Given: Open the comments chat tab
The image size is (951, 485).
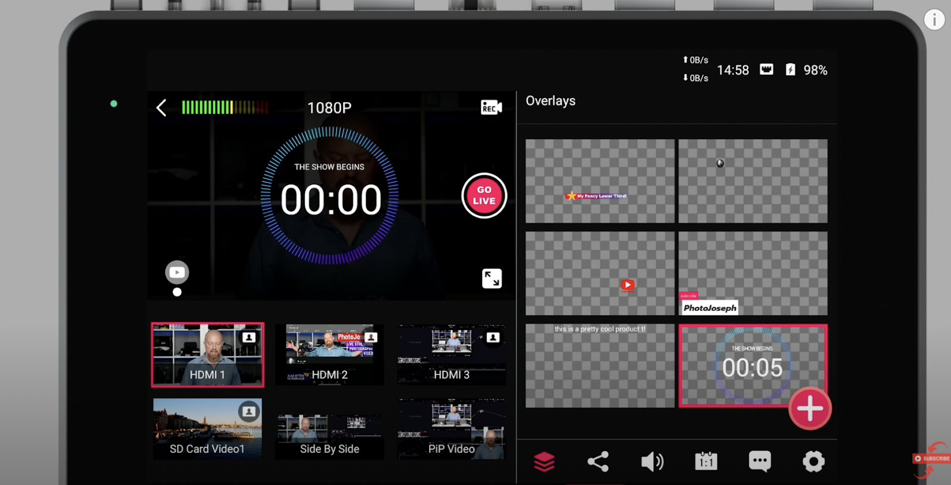Looking at the screenshot, I should click(760, 461).
